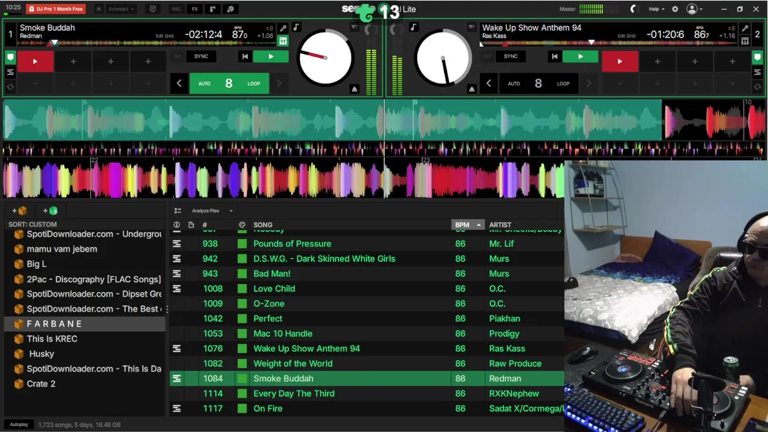The height and width of the screenshot is (432, 768).
Task: Click deck 1 music note key icon
Action: tap(296, 27)
